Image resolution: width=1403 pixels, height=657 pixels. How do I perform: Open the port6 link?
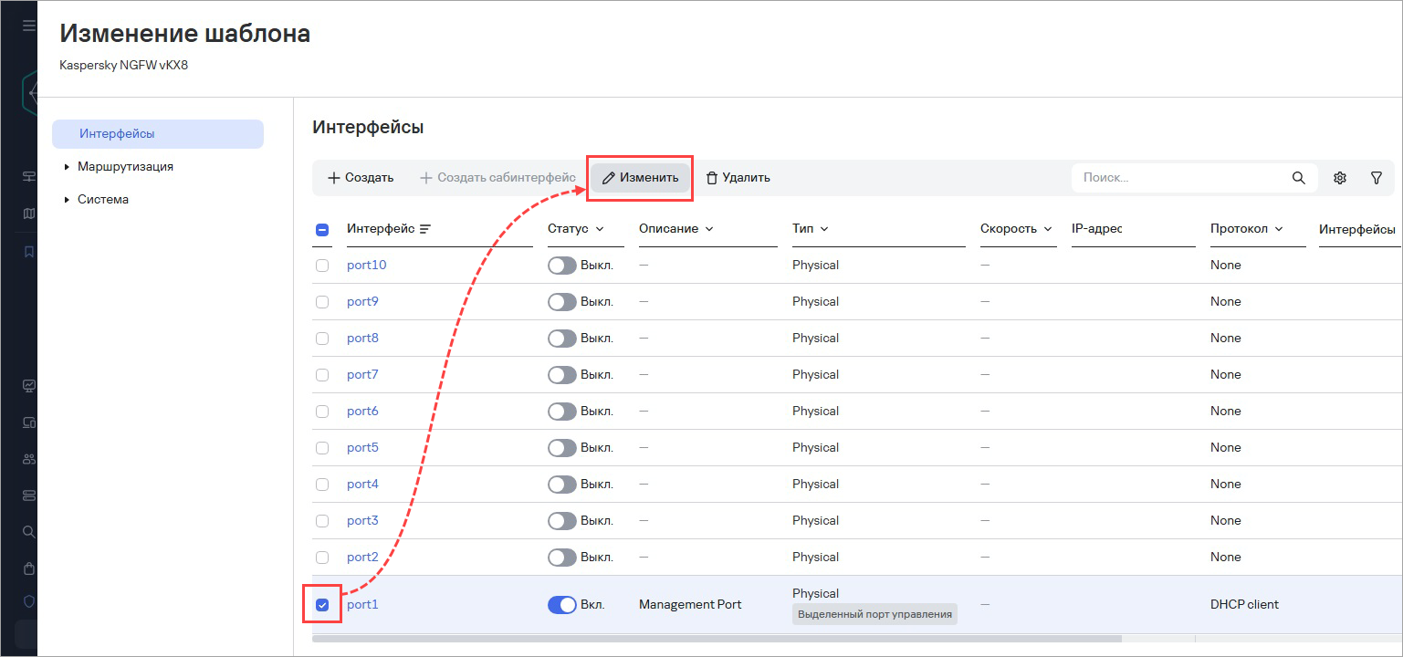[362, 412]
